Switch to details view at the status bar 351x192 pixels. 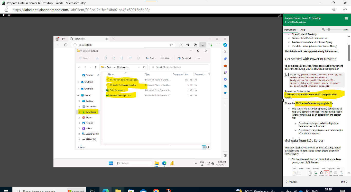[x=204, y=147]
